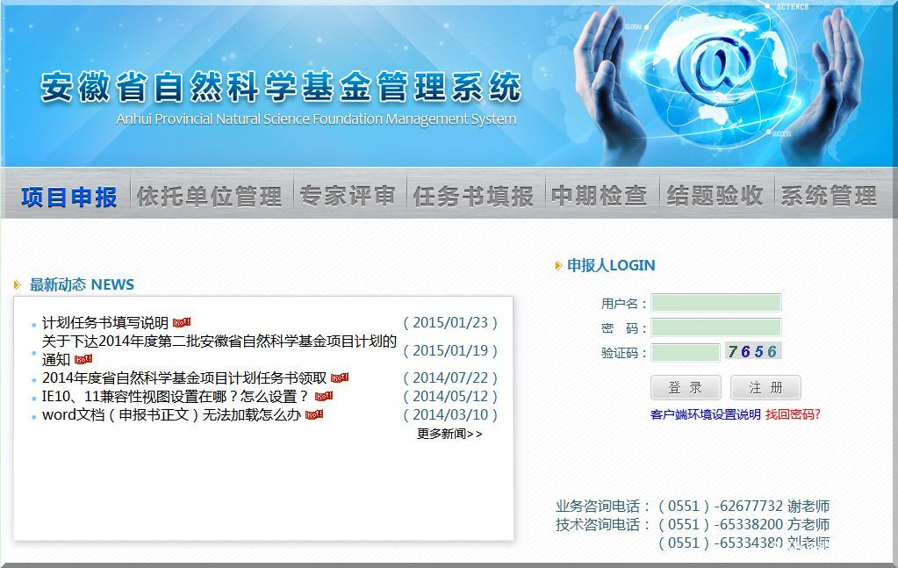Click the 找回密码 link

[x=793, y=414]
